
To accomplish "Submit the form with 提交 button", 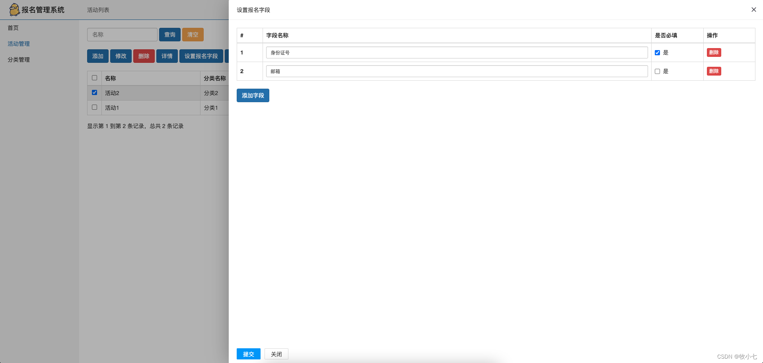I will pos(249,354).
